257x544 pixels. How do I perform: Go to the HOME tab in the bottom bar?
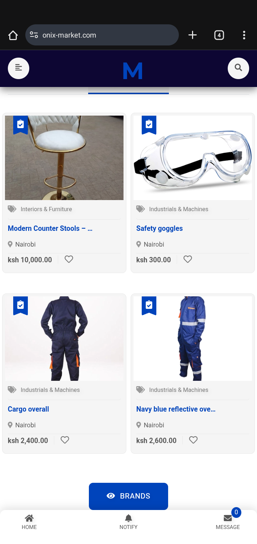point(29,522)
